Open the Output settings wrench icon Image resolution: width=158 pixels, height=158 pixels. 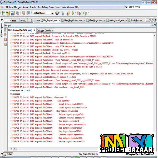pos(6,44)
